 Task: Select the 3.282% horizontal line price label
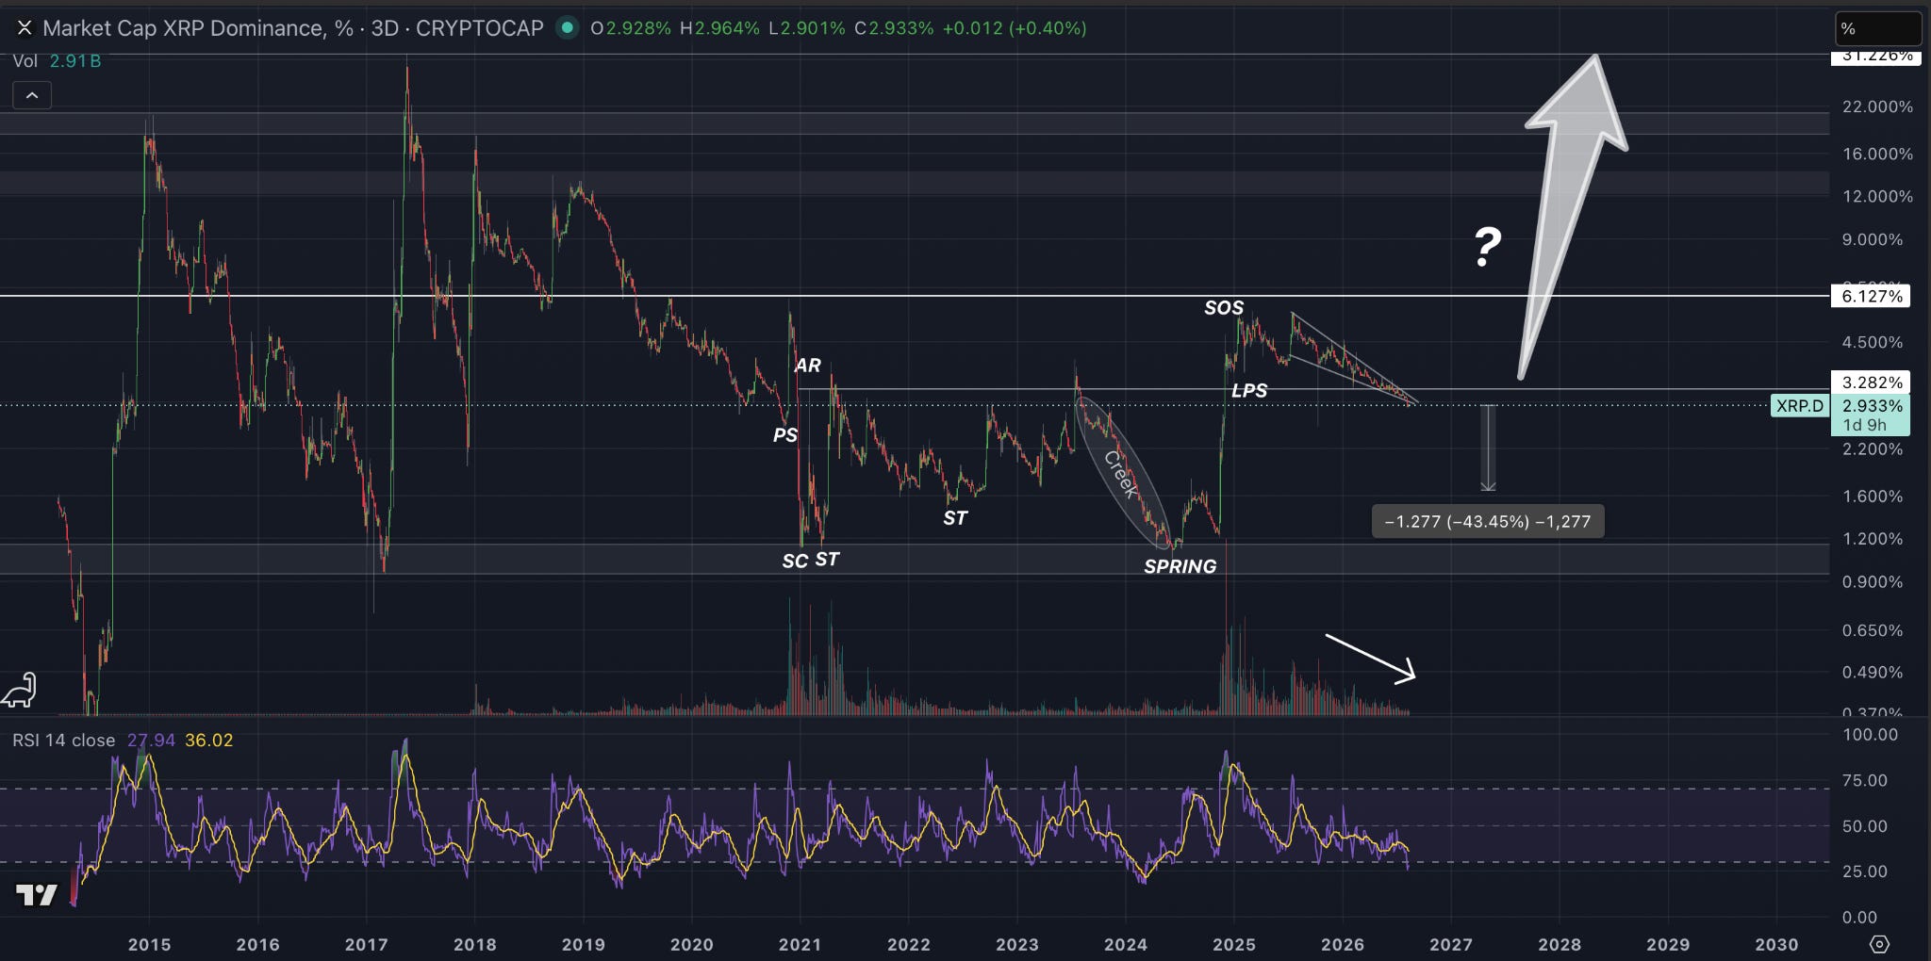[x=1871, y=383]
